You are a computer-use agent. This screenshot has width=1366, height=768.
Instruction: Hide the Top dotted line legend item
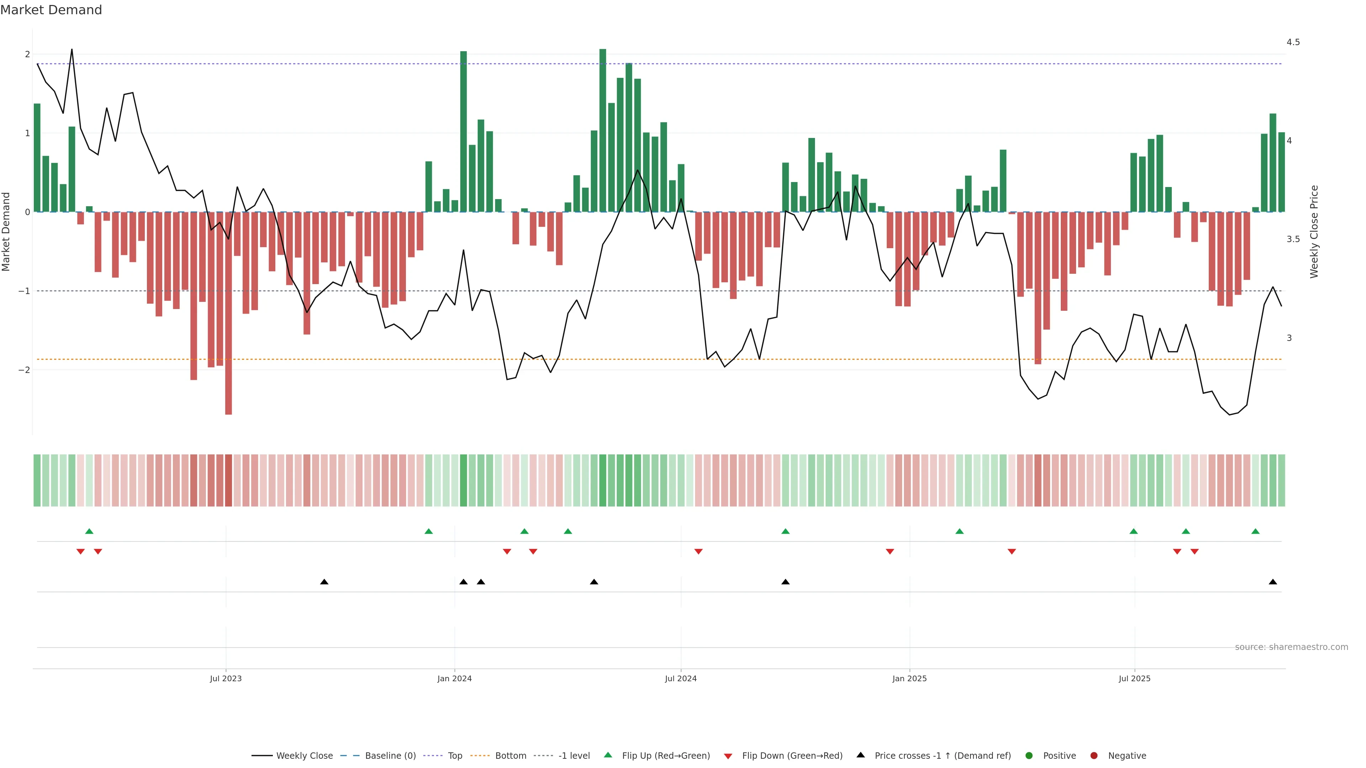pos(455,756)
